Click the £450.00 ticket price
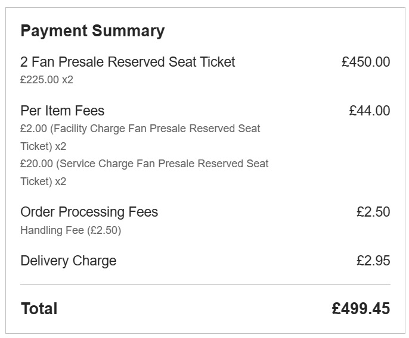Viewport: 409px width, 338px height. (366, 62)
